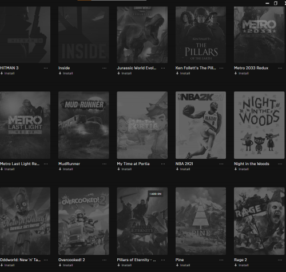Install MudRunner
Viewport: 286px width, 272px height.
click(x=66, y=169)
